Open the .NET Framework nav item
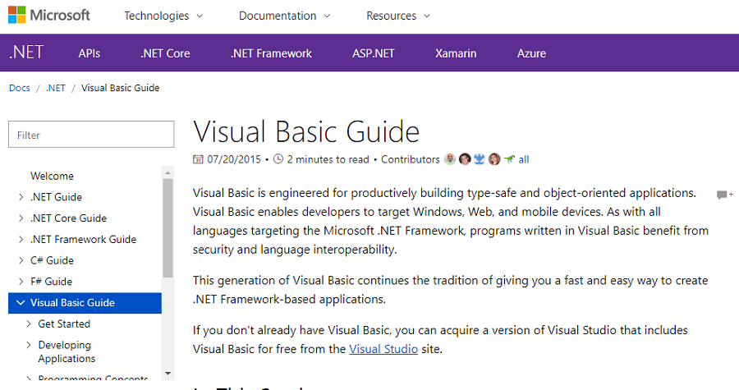This screenshot has width=739, height=390. click(x=271, y=53)
